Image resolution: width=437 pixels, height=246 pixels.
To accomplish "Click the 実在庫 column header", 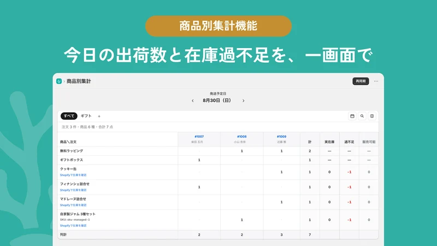I will [x=329, y=142].
